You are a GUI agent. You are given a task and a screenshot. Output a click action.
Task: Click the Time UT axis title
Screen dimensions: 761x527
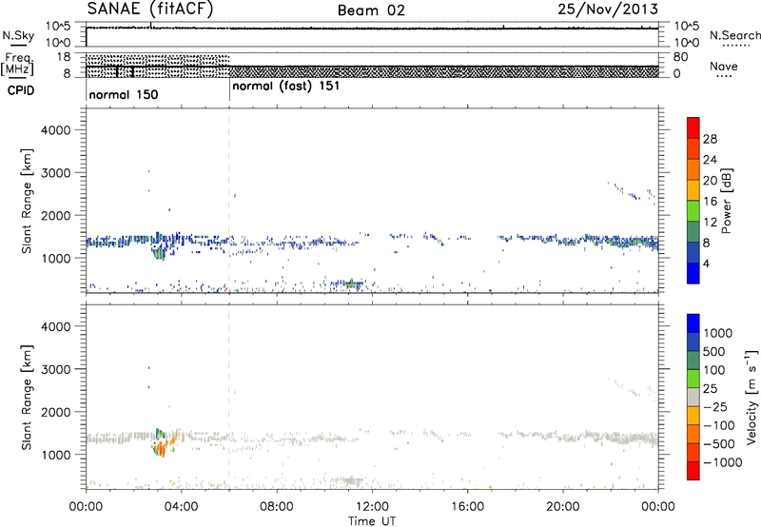pos(372,521)
